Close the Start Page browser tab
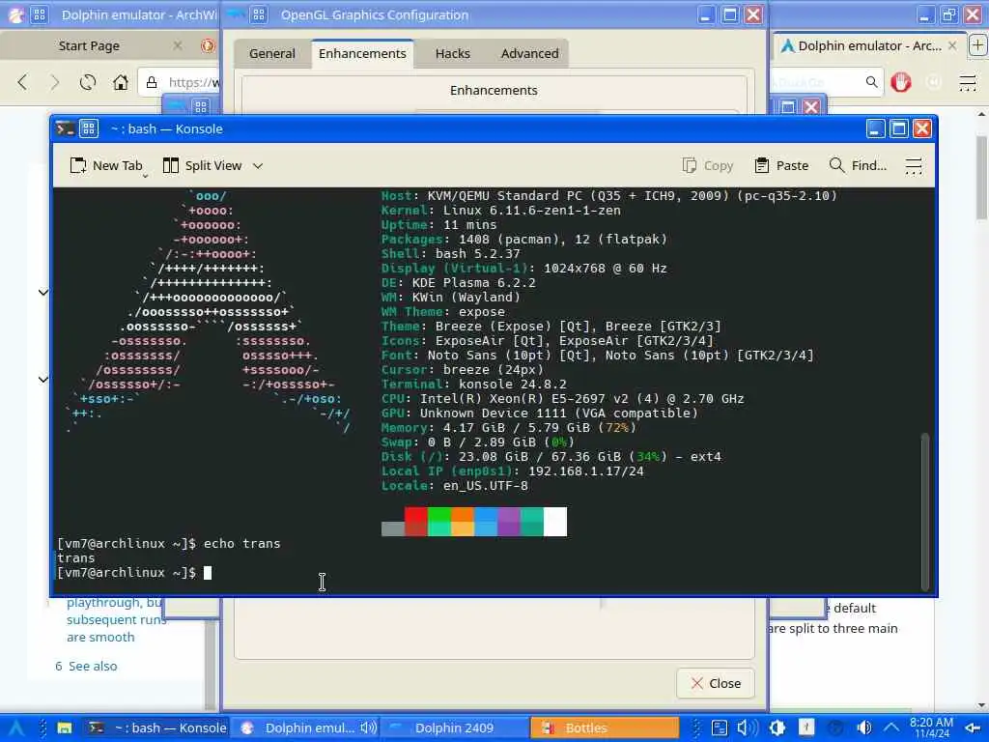The width and height of the screenshot is (989, 742). [x=178, y=45]
